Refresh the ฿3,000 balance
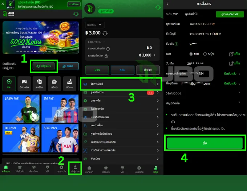Screen dimensions: 247x191 [105, 33]
